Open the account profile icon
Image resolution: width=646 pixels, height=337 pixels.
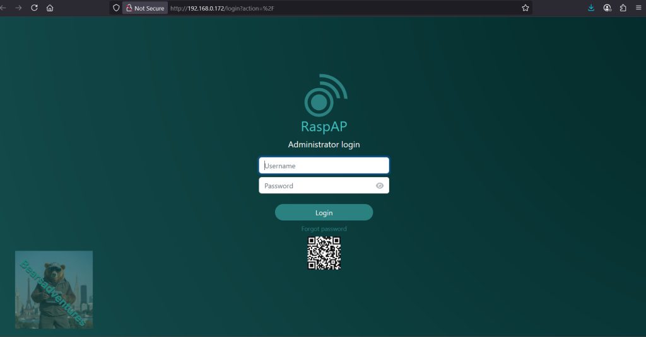pos(608,8)
